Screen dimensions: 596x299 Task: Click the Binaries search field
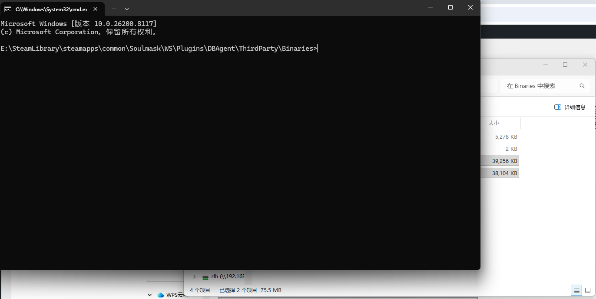point(539,86)
